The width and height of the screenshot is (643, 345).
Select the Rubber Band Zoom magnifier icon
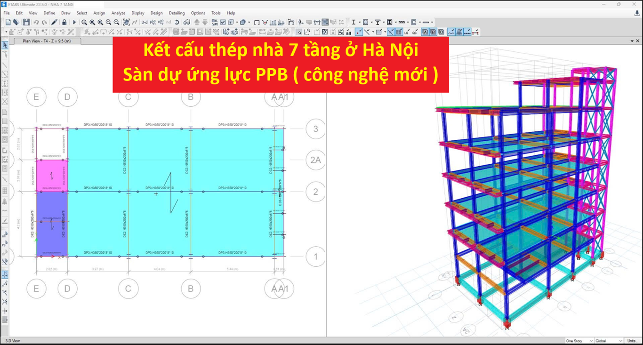coord(84,22)
